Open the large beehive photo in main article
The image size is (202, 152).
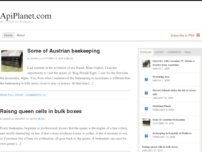click(12, 61)
